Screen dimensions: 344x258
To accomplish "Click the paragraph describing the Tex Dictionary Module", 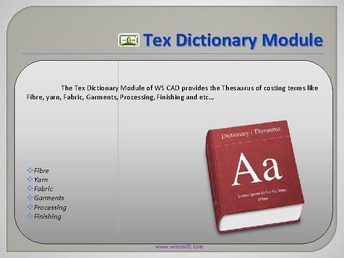I will tap(172, 92).
